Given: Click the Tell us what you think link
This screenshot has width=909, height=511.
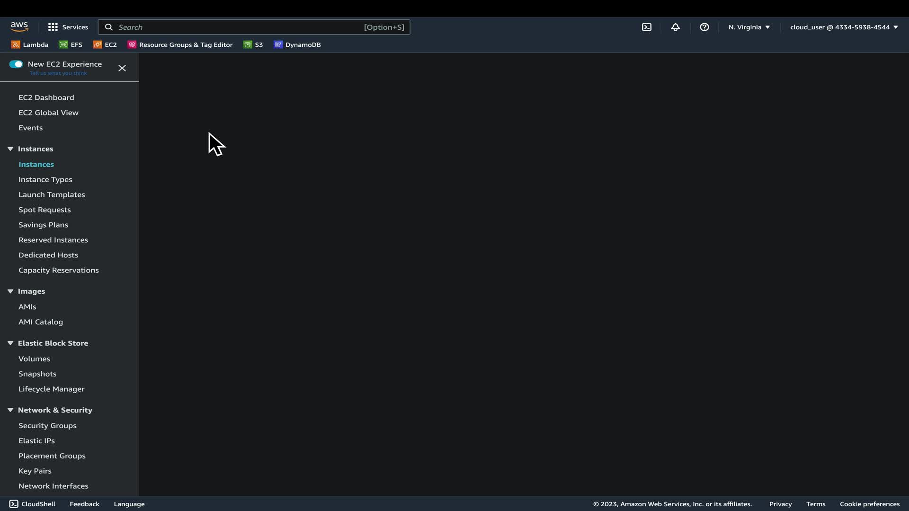Looking at the screenshot, I should click(x=58, y=73).
